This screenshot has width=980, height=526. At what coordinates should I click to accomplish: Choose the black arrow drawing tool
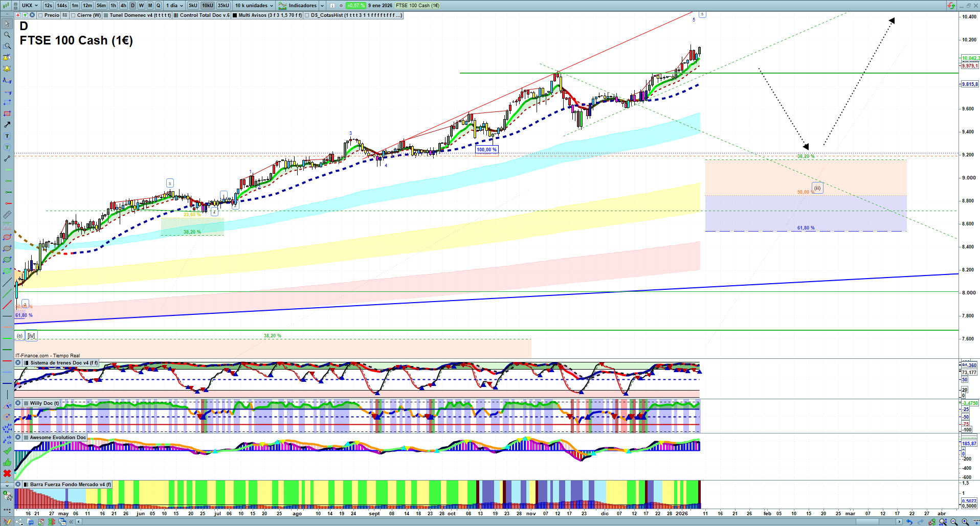[x=7, y=125]
